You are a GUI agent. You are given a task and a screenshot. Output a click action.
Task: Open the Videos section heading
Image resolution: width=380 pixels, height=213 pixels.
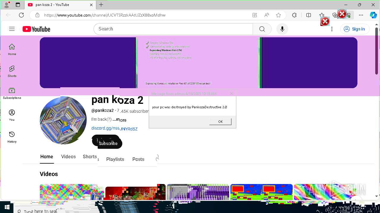click(49, 174)
